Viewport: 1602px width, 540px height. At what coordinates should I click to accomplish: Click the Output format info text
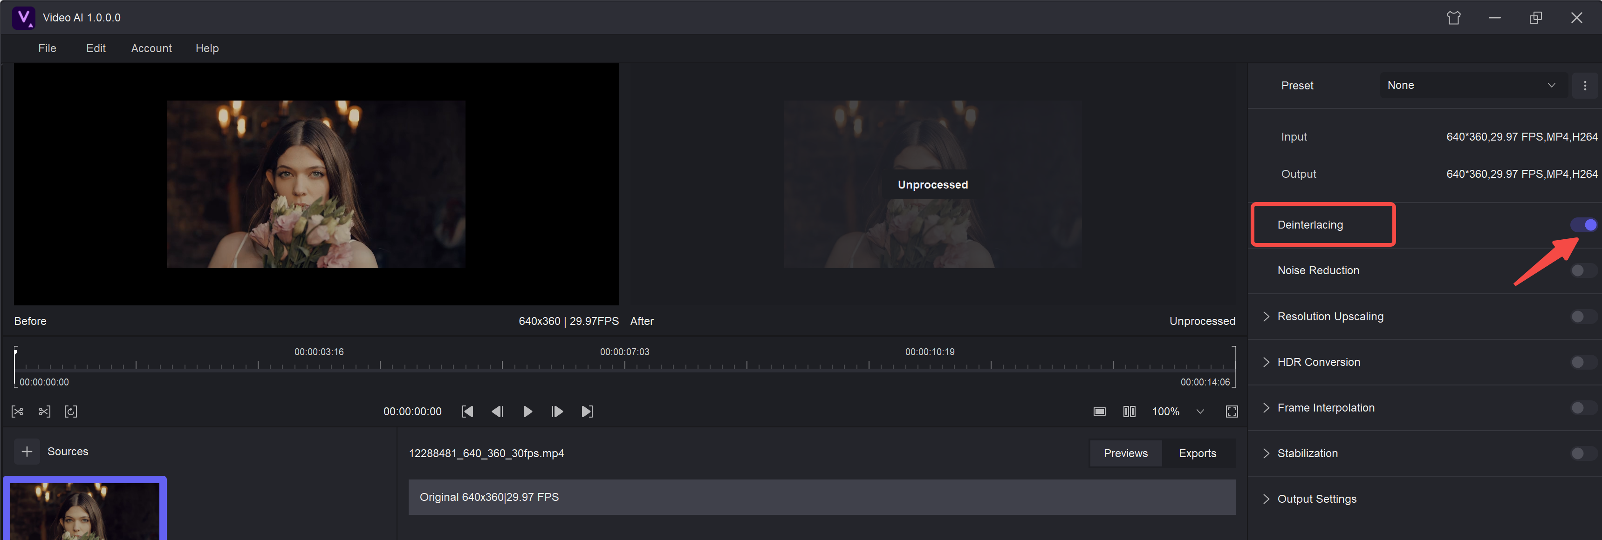(1521, 174)
